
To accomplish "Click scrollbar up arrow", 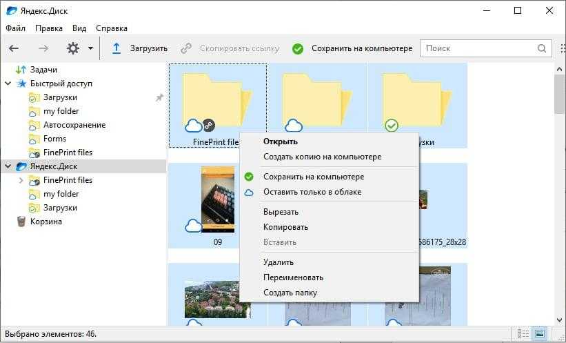I will (559, 69).
